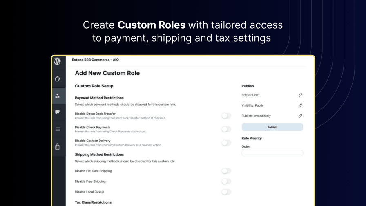Turn on Disable Cash on Delivery

coord(226,143)
